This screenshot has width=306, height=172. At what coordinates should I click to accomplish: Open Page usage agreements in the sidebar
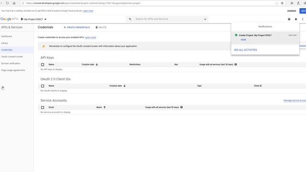(x=13, y=70)
